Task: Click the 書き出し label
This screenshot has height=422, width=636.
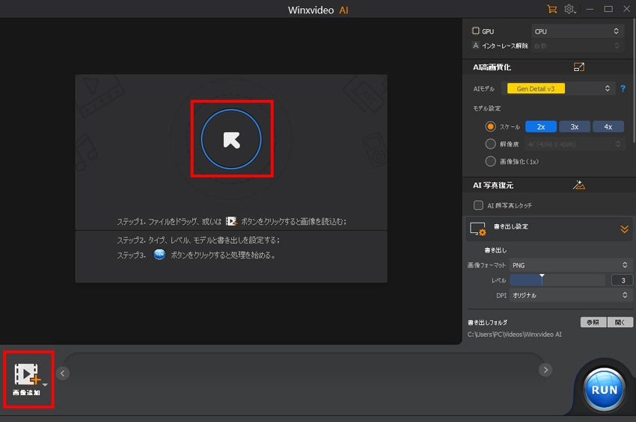Action: (495, 250)
